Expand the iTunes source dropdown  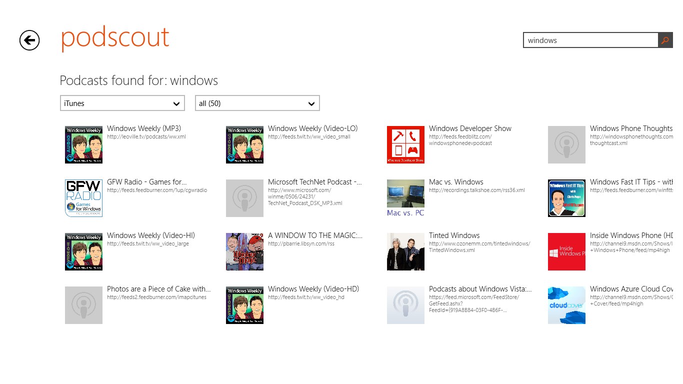122,103
